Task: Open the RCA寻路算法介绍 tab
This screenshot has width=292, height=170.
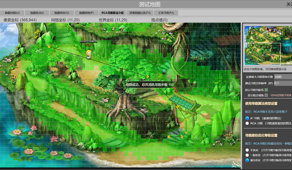Action: [113, 13]
